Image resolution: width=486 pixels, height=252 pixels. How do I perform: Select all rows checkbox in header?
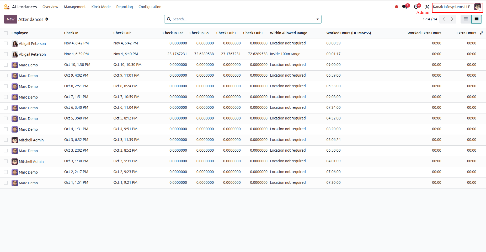[6, 33]
